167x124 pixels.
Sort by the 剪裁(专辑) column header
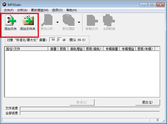coord(145,49)
